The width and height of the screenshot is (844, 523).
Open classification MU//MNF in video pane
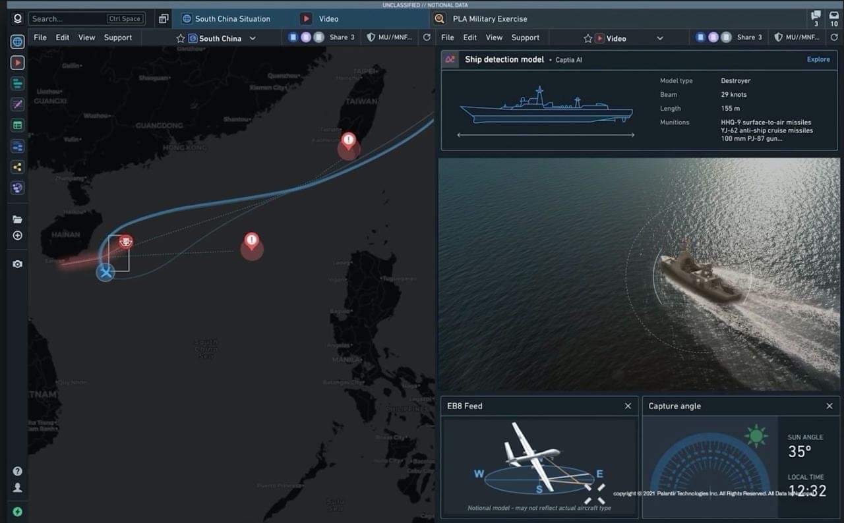796,38
